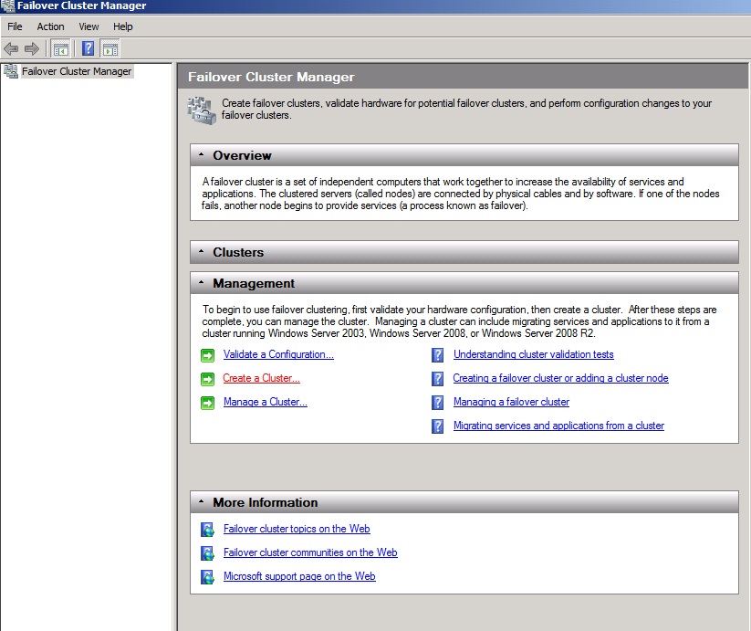
Task: Toggle the Show/Hide Action Pane toolbar icon
Action: pyautogui.click(x=110, y=48)
